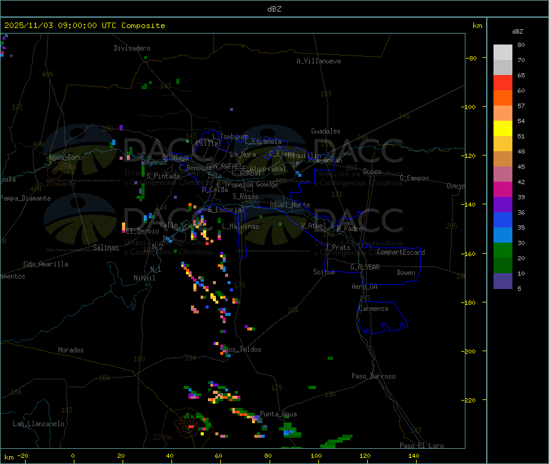Select the 'Soitue' location label
The image size is (549, 464).
click(x=324, y=272)
